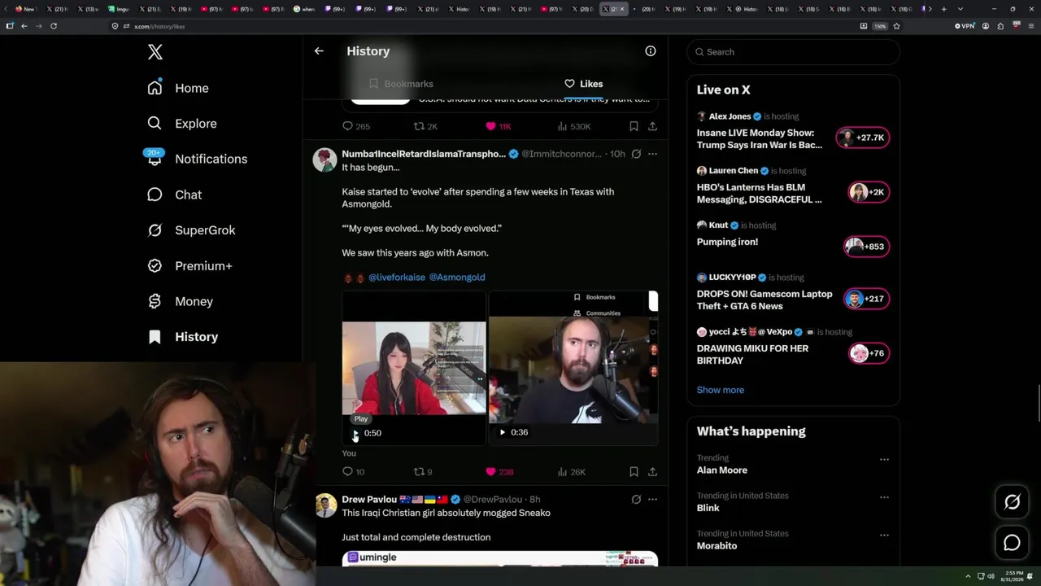
Task: Select History in the sidebar
Action: pos(182,337)
